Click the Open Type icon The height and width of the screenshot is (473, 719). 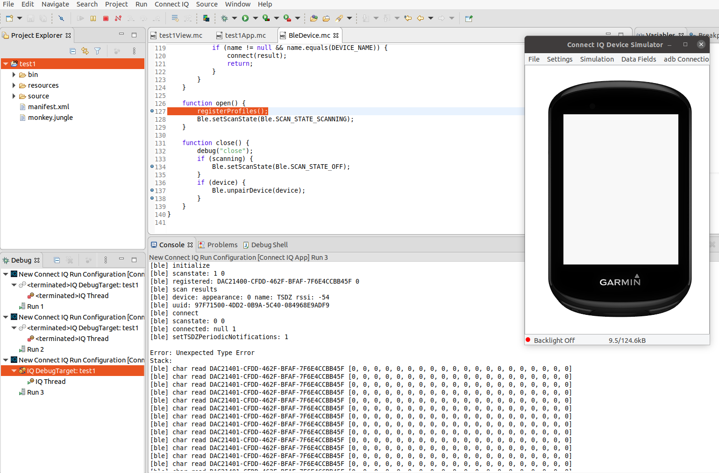click(x=314, y=18)
